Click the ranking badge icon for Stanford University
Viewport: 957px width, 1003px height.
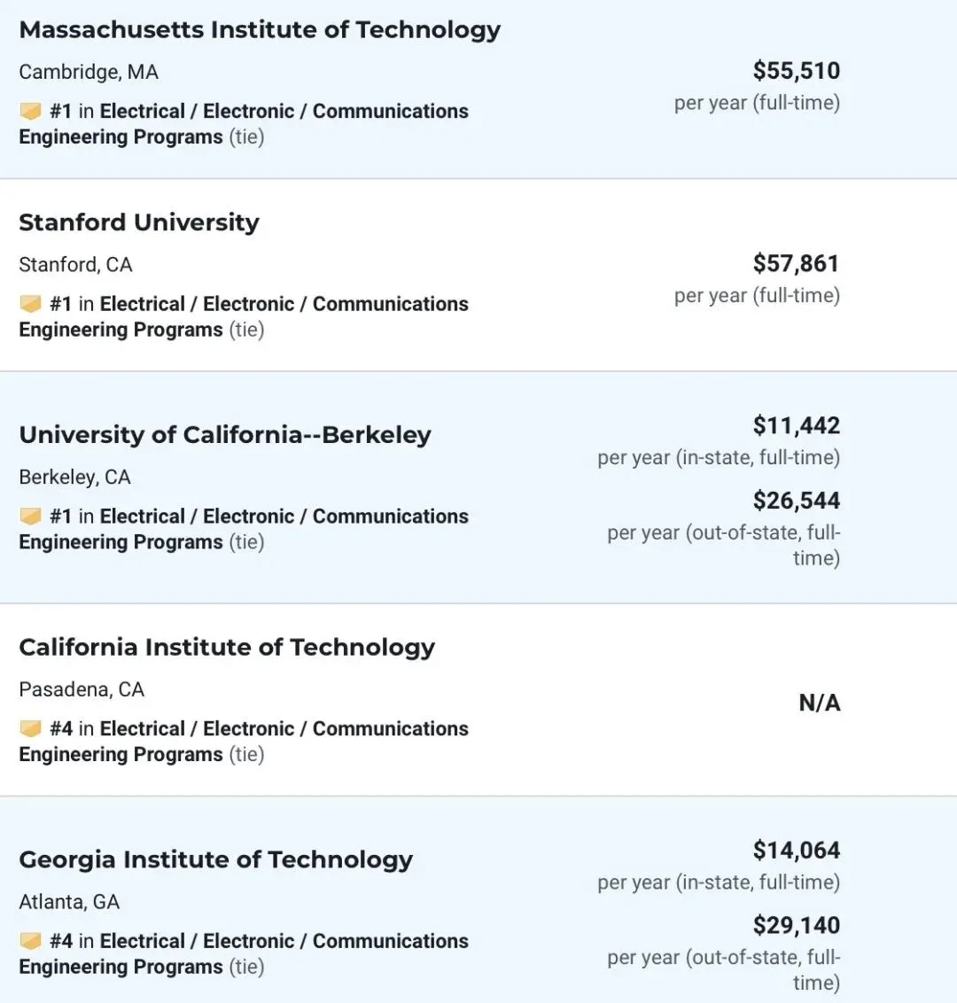click(x=31, y=304)
